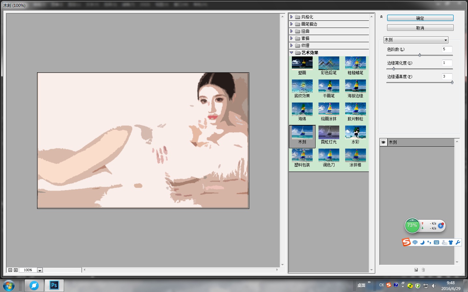Image resolution: width=468 pixels, height=292 pixels.
Task: Open the 100% zoom level dropdown
Action: (x=40, y=270)
